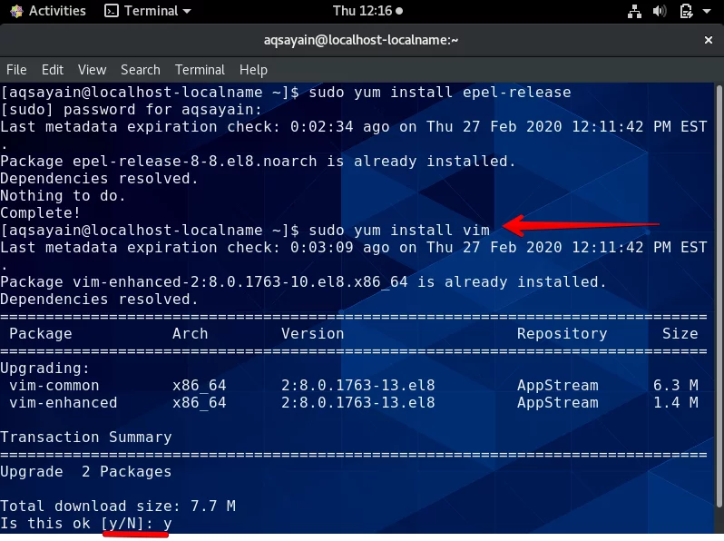Click the 'Arch' column header
724x541 pixels.
tap(191, 333)
